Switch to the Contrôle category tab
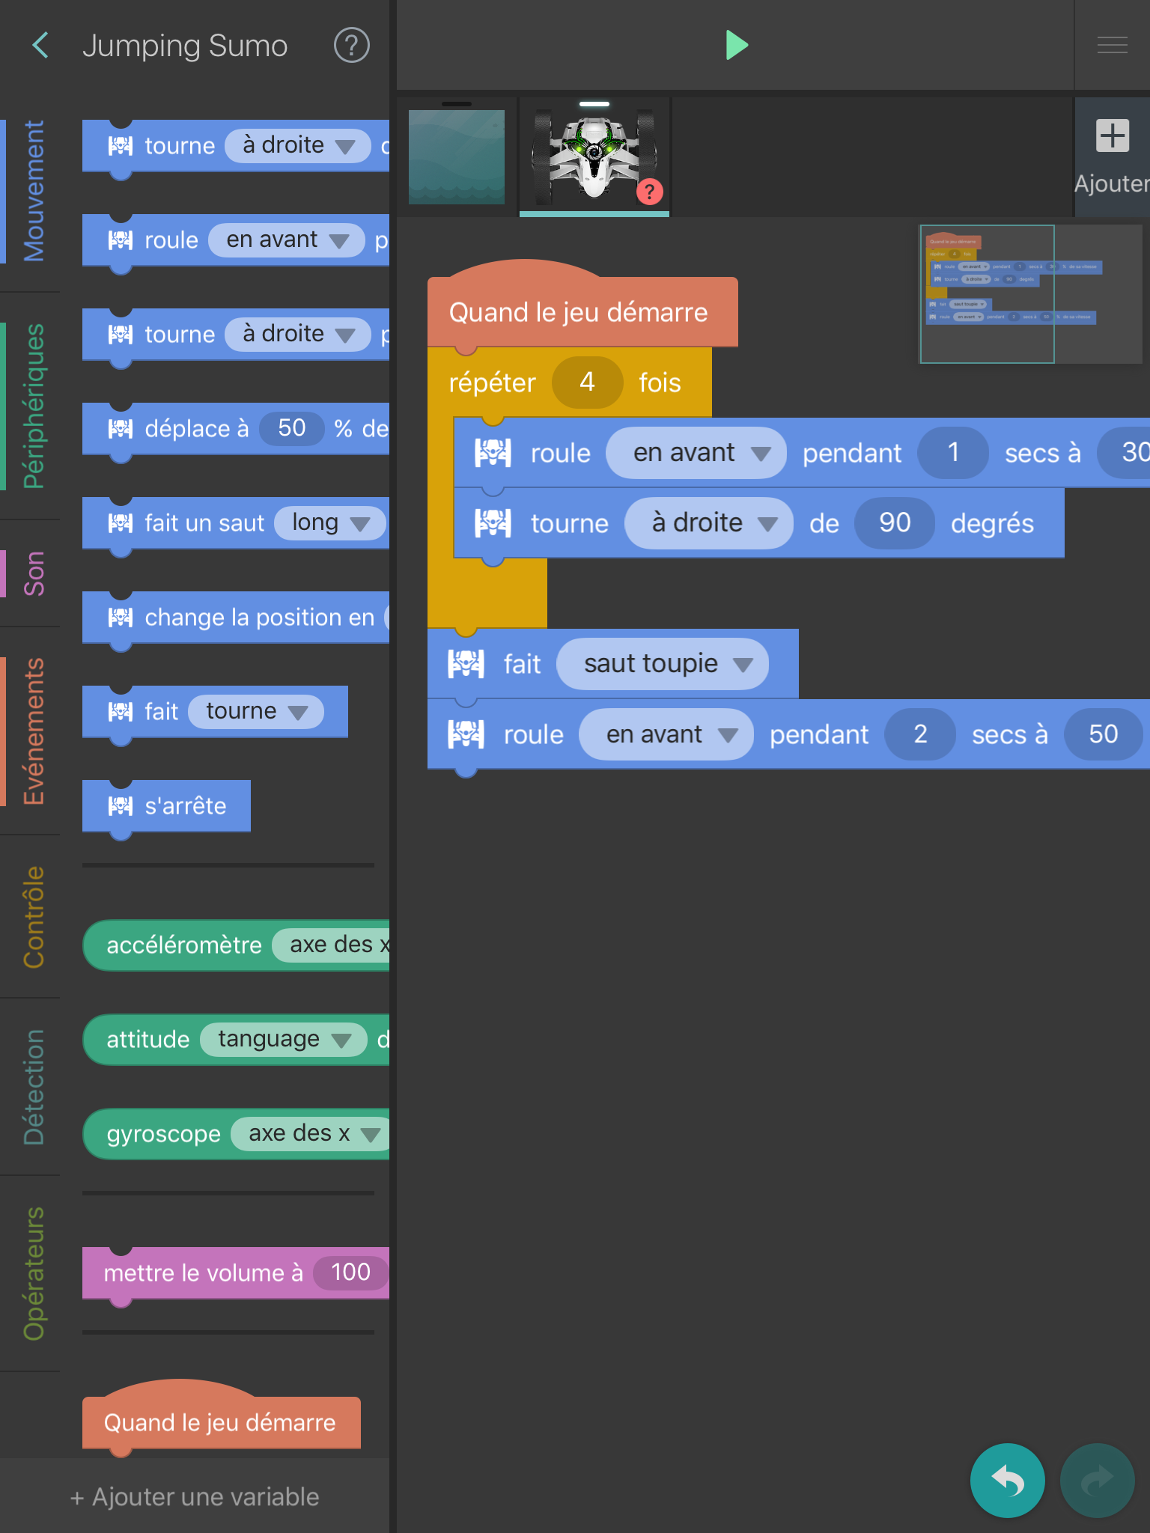Screen dimensions: 1150x1533 [x=34, y=917]
